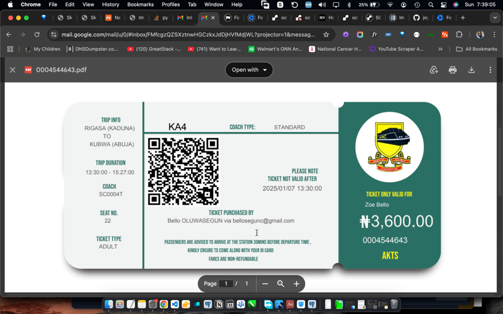The width and height of the screenshot is (503, 314).
Task: Expand the Open with dropdown
Action: [x=249, y=70]
